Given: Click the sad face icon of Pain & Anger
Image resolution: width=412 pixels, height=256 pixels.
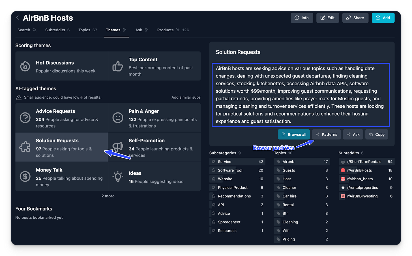Looking at the screenshot, I should tap(118, 118).
